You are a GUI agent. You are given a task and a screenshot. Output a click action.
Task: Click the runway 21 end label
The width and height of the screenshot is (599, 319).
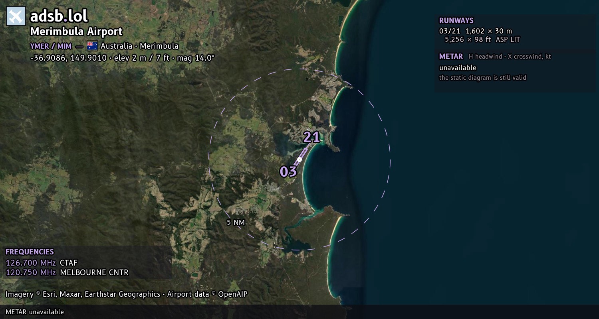[311, 137]
